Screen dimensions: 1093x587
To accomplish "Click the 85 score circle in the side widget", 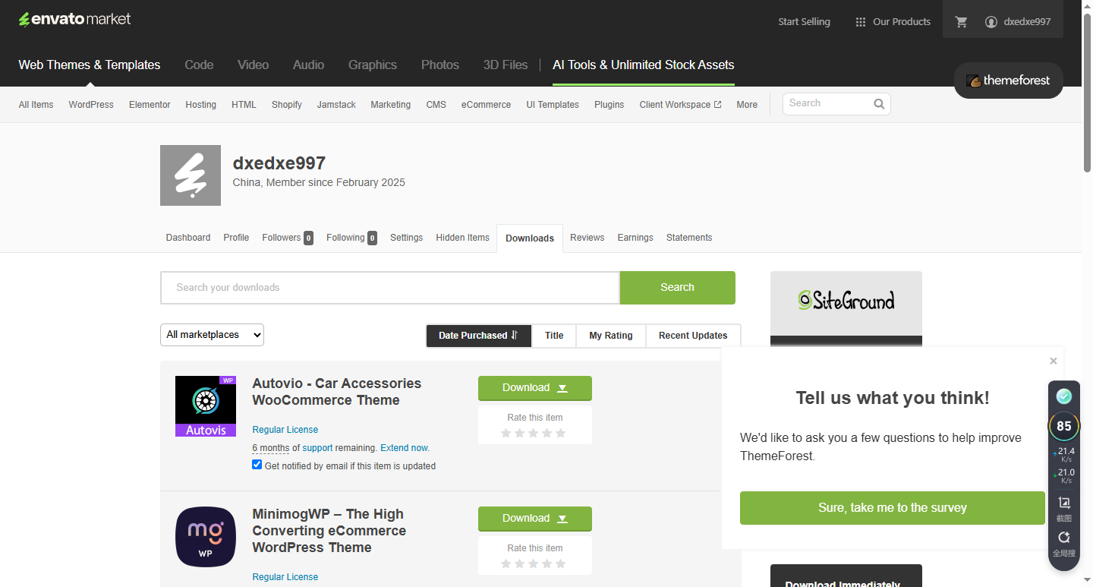I will pos(1064,426).
